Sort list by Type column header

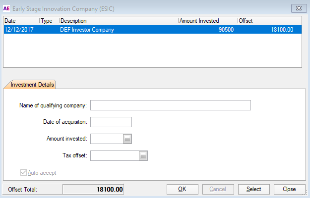49,21
